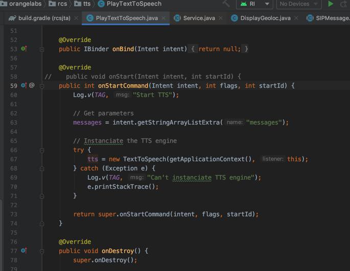Viewport: 350px width, 271px height.
Task: Expand the folded onBind method on line 53
Action: point(42,50)
